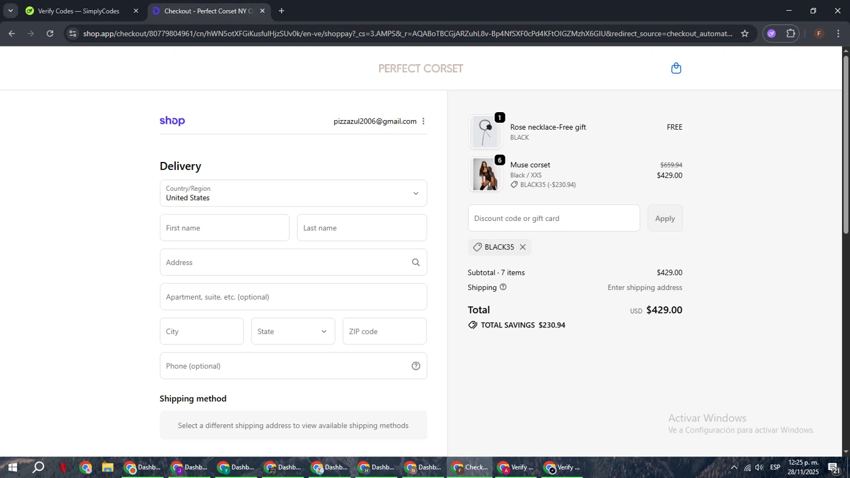This screenshot has height=478, width=850.
Task: View site information icon in address bar
Action: [72, 33]
